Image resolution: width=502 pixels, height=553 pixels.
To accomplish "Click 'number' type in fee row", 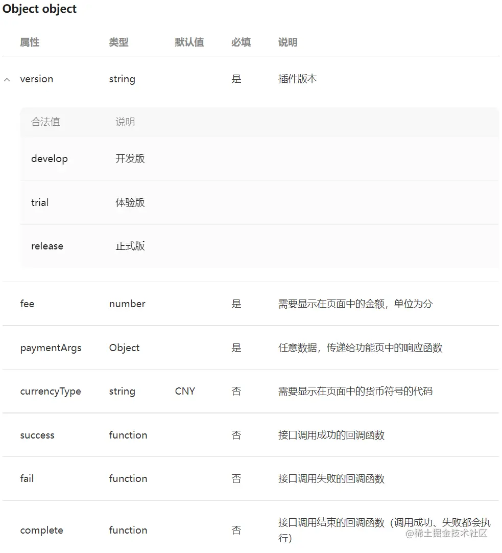I will pyautogui.click(x=127, y=304).
